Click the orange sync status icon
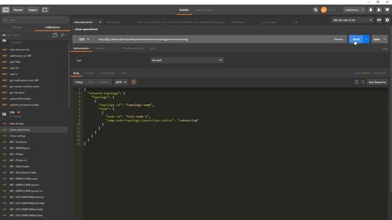Screen dimensions: 392x220 (324, 10)
